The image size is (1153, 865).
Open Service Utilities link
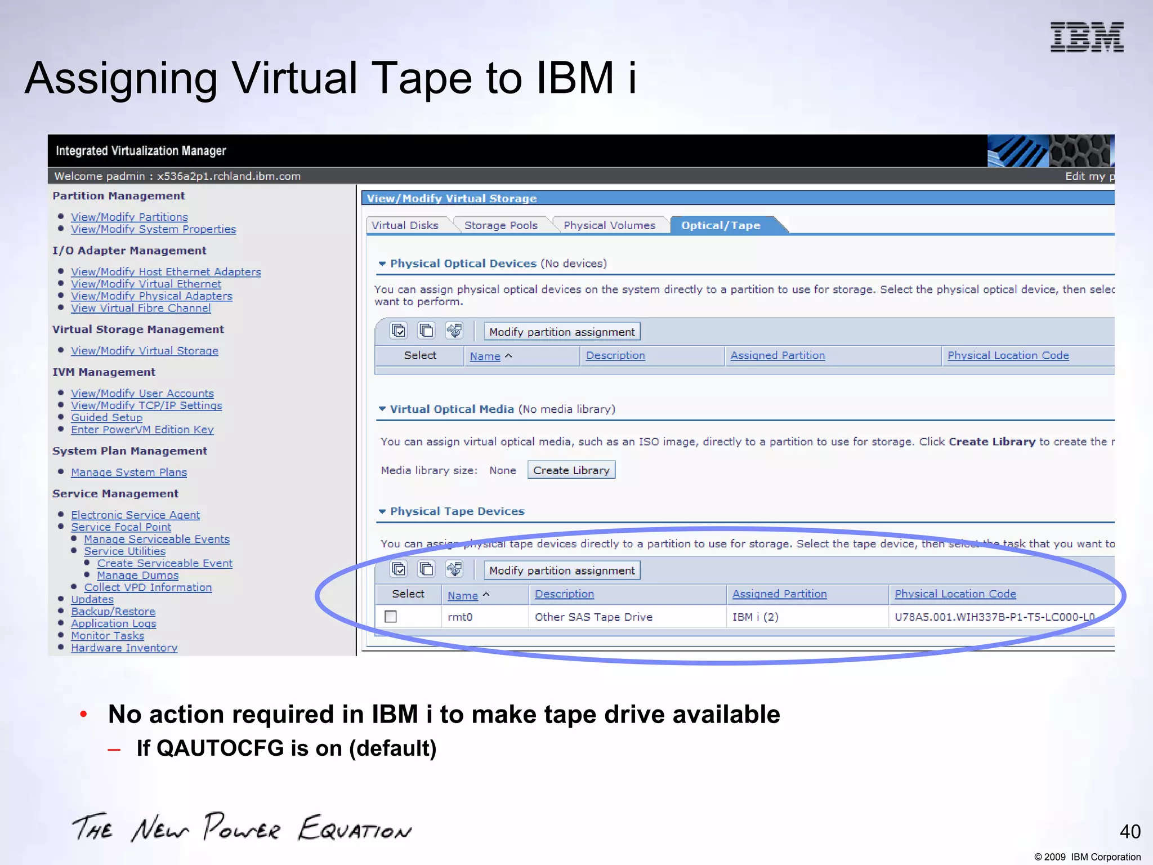coord(125,551)
